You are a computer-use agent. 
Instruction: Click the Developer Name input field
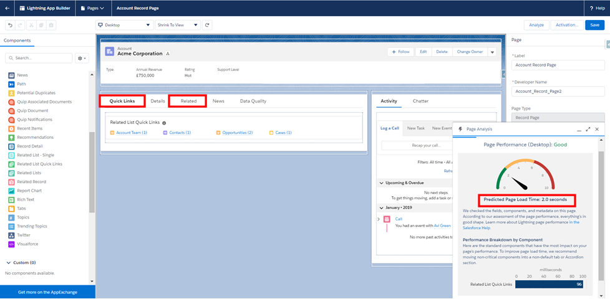click(558, 91)
